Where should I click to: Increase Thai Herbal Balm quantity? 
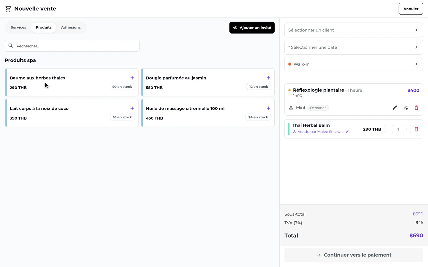407,129
